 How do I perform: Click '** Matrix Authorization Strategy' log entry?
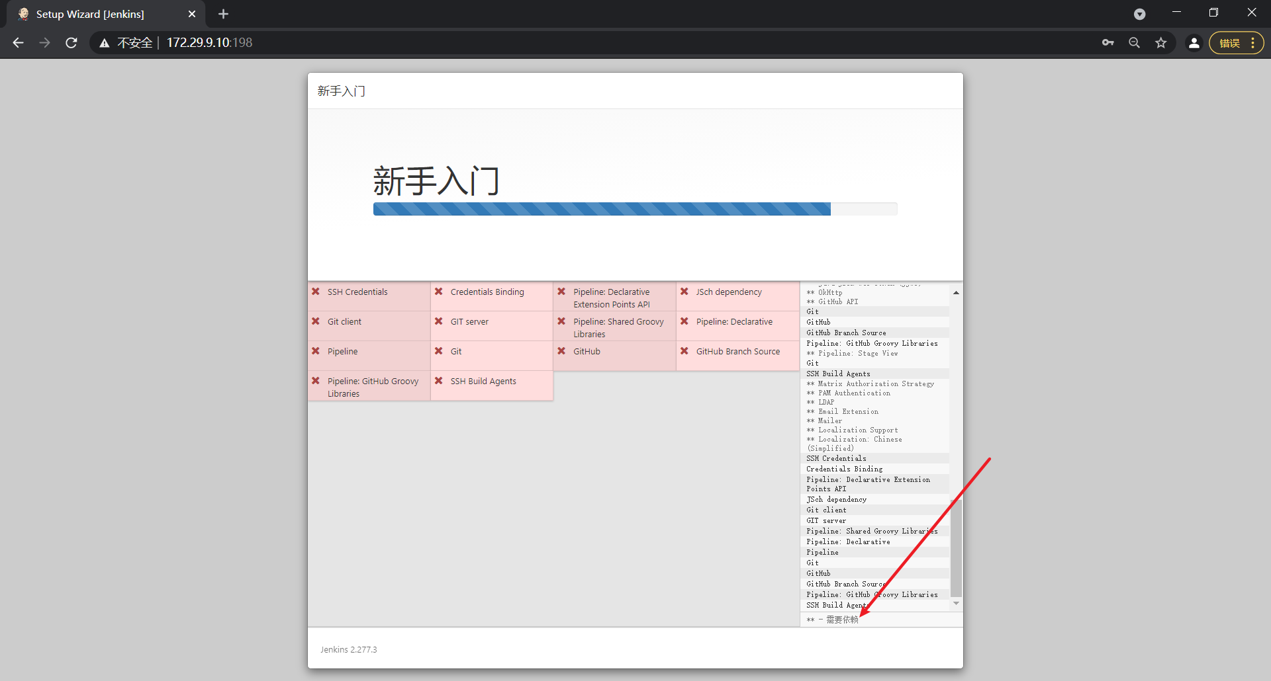870,383
